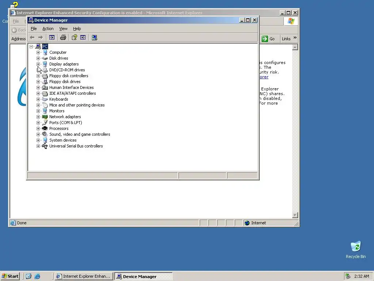Click the Go button in Internet Explorer
Image resolution: width=374 pixels, height=281 pixels.
(x=268, y=39)
